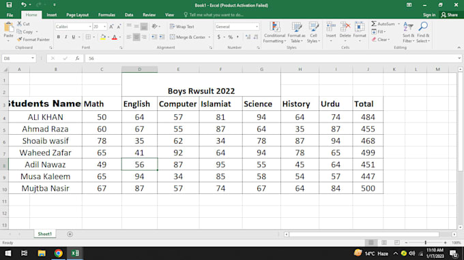The image size is (464, 260).
Task: Click the Orientation text angle icon
Action: coord(154,27)
